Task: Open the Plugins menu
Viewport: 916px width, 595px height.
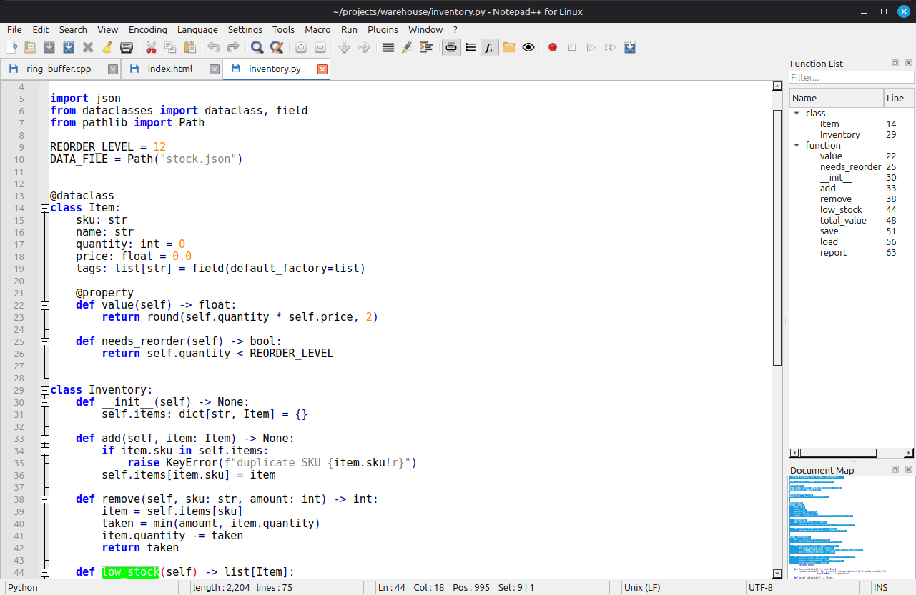Action: [x=383, y=29]
